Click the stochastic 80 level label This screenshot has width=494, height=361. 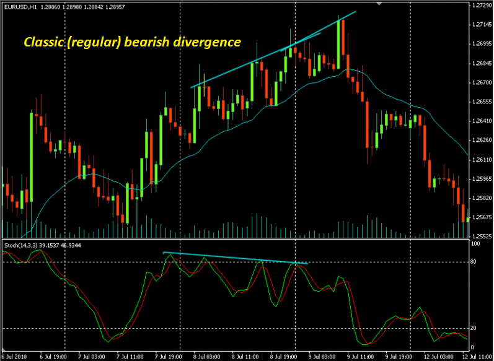coord(474,262)
